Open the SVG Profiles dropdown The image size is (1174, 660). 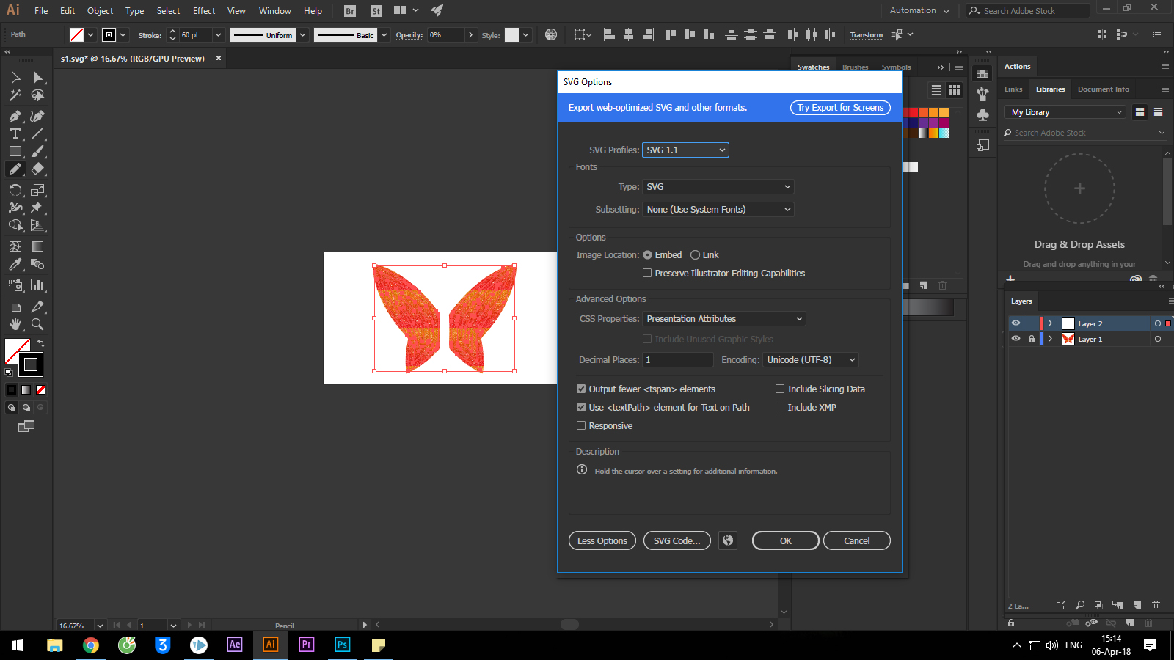[685, 150]
